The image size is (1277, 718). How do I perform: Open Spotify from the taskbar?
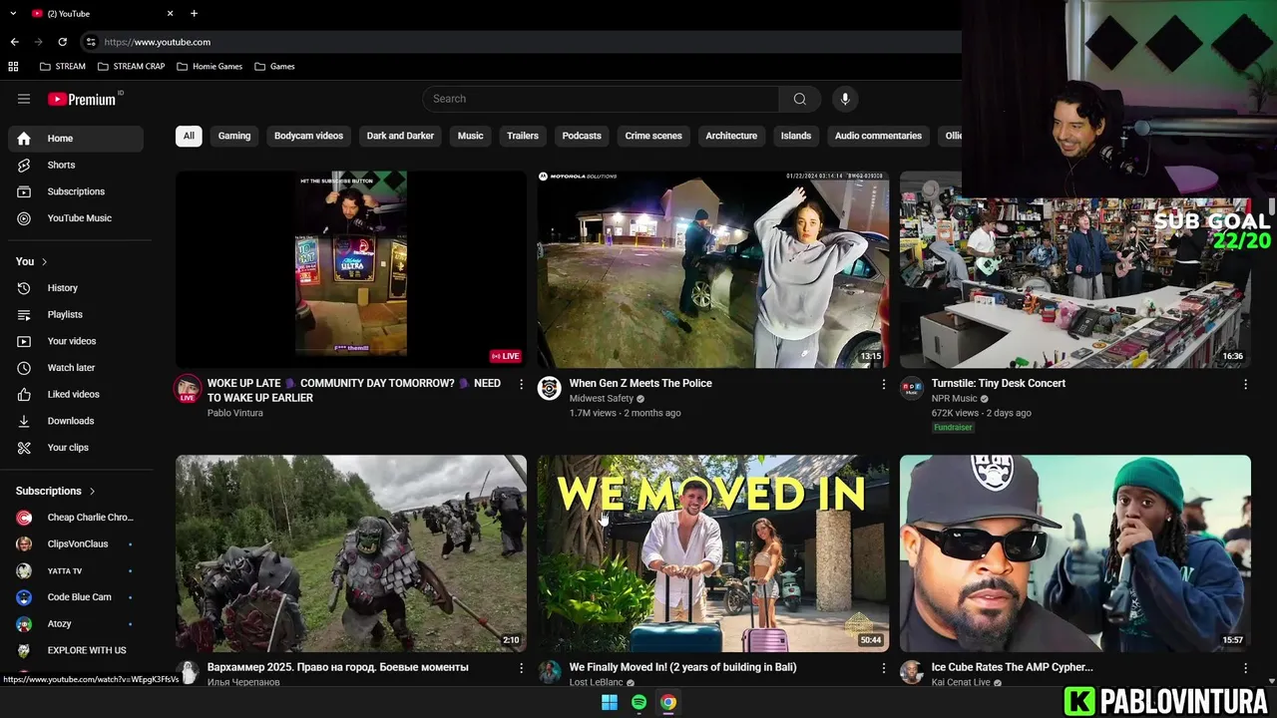[639, 702]
